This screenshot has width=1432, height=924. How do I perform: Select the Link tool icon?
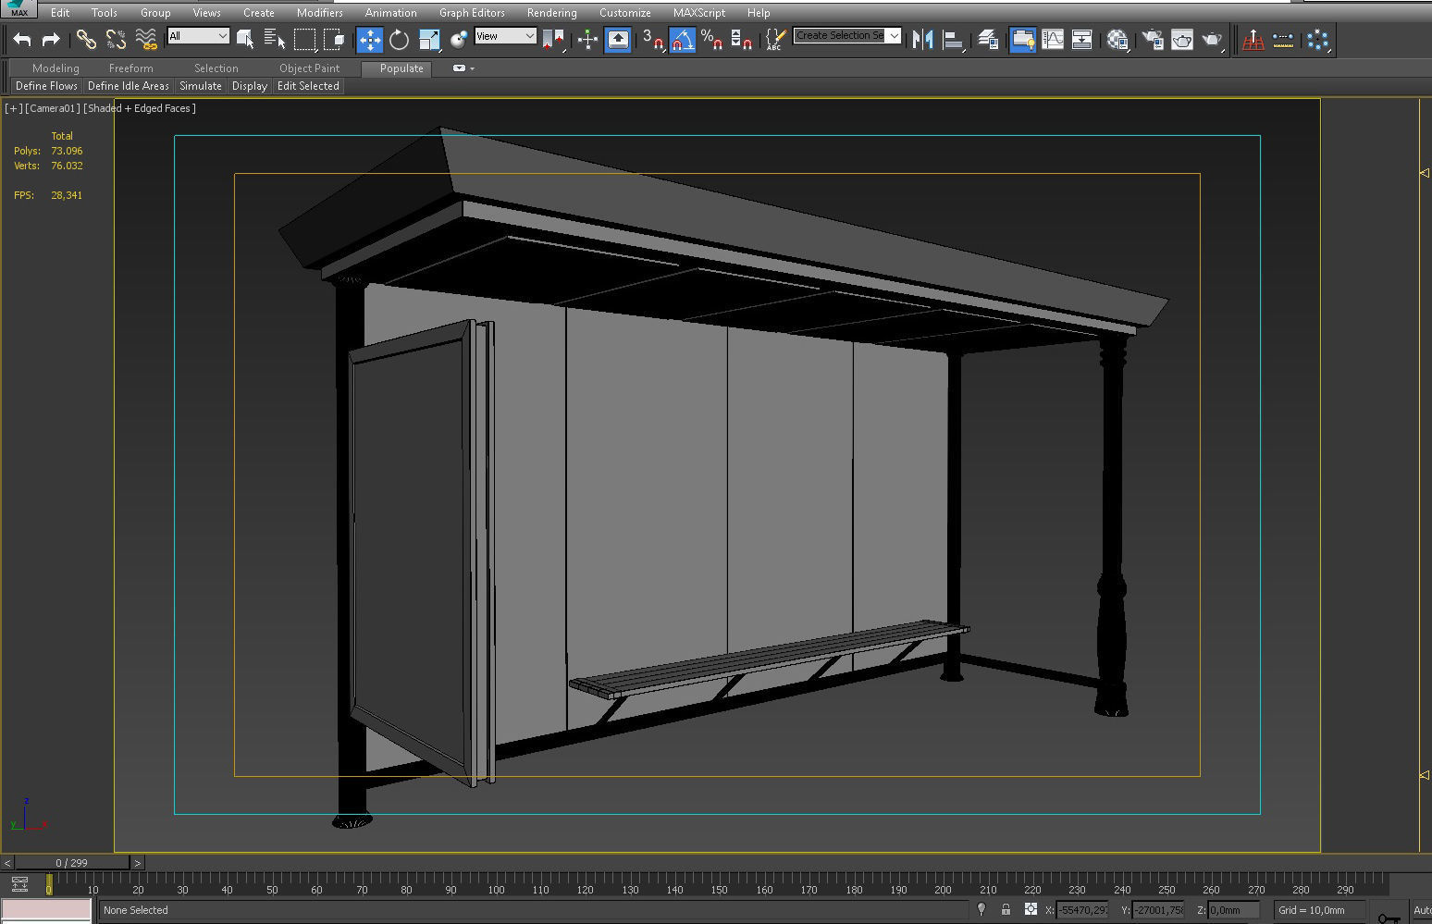[86, 39]
